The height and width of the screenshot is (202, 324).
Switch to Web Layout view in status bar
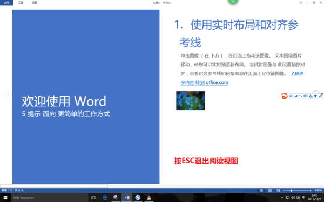tap(278, 190)
